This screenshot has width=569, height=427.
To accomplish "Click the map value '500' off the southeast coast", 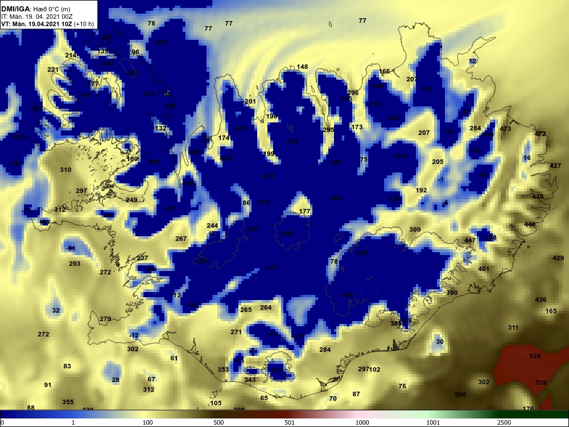I will point(460,395).
